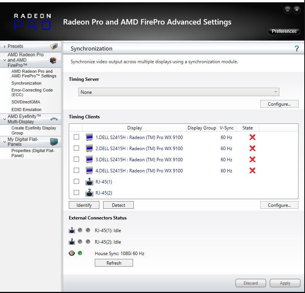Click the House Sync BNC connector icon
Viewport: 305px width, 293px height.
(x=72, y=253)
